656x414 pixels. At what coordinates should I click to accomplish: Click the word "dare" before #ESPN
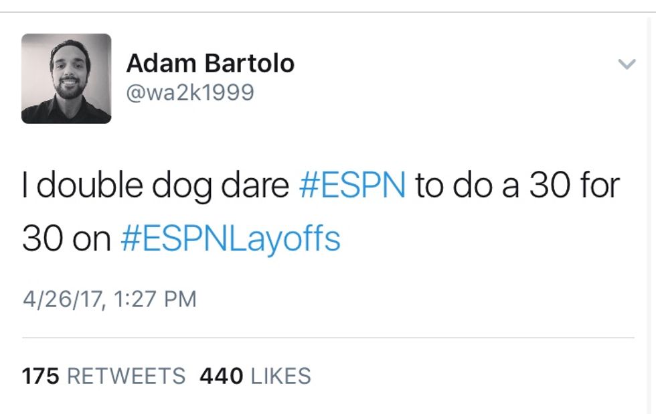coord(262,186)
